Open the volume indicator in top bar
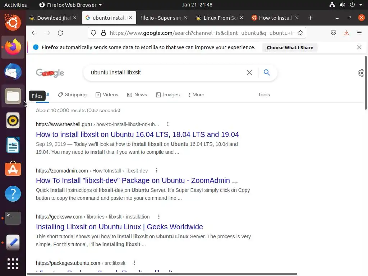This screenshot has height=276, width=368. click(342, 5)
